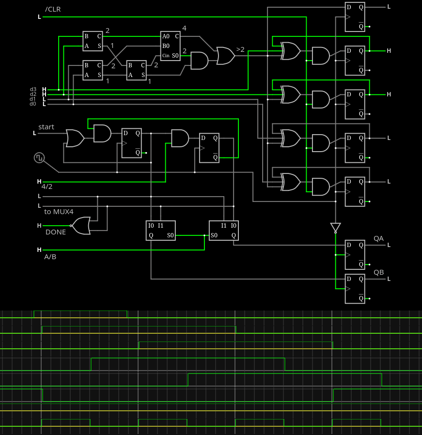
Task: Click the 4/2 text label
Action: coord(47,186)
